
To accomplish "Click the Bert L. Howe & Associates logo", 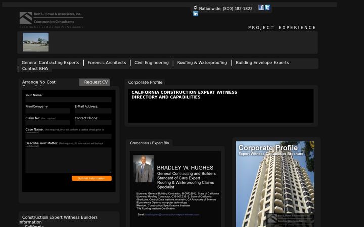I will 51,20.
